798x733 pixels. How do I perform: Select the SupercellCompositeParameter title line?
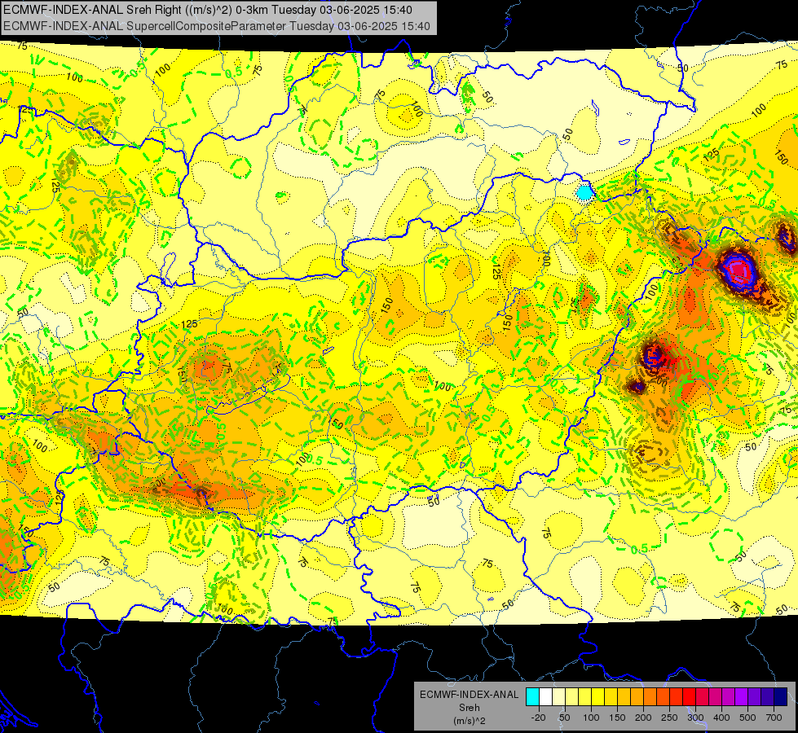pos(217,26)
